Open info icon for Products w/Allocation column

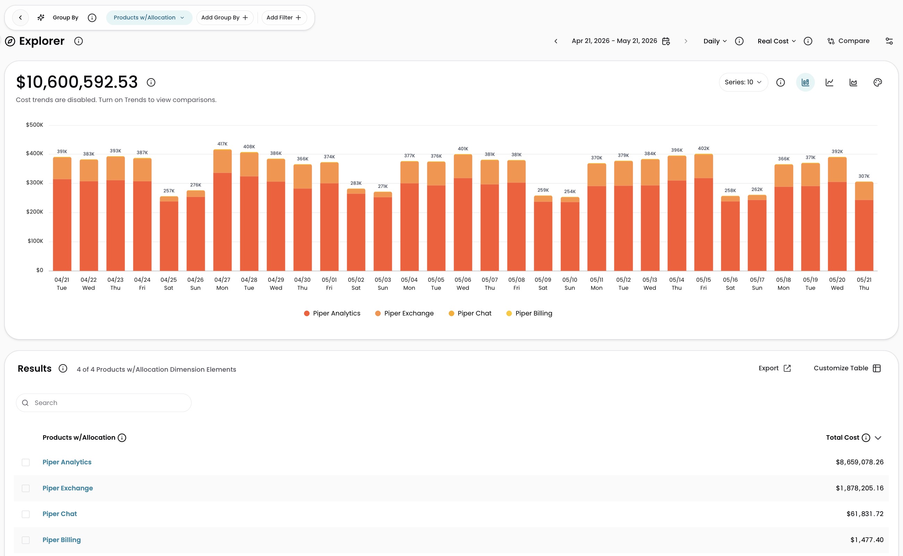tap(122, 438)
